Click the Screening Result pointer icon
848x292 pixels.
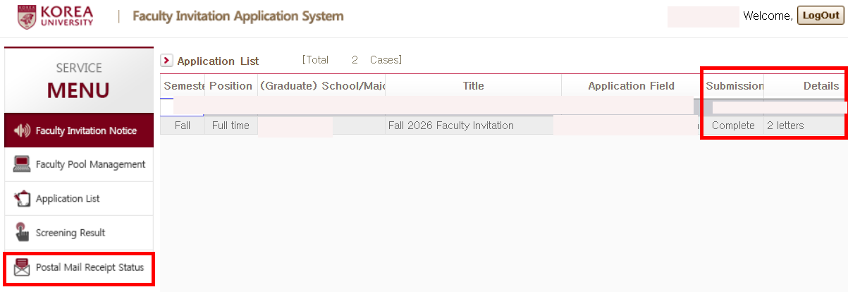coord(23,233)
